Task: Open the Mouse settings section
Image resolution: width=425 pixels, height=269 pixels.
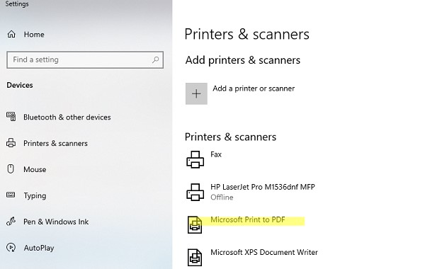Action: (35, 169)
